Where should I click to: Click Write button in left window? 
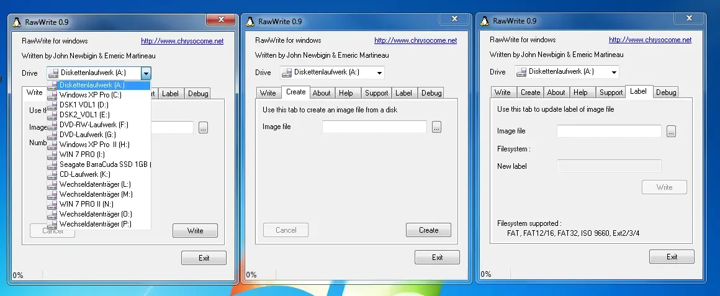[195, 231]
